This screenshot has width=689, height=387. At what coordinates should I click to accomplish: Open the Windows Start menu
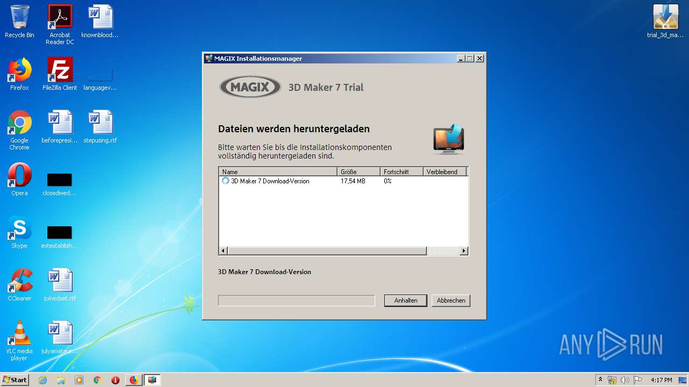15,380
